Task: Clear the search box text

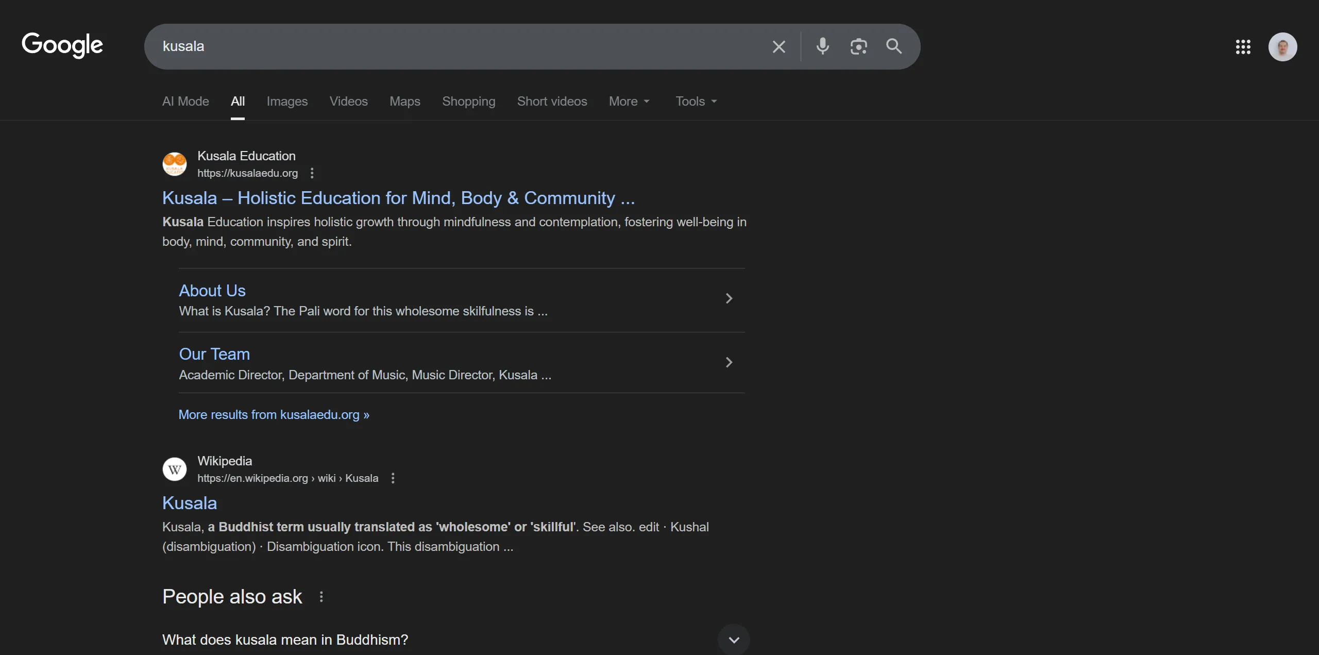Action: pyautogui.click(x=779, y=47)
